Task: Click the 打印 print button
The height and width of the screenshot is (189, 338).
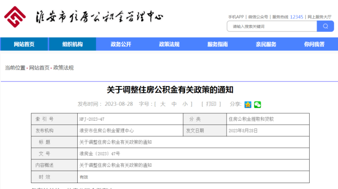Action: [211, 104]
